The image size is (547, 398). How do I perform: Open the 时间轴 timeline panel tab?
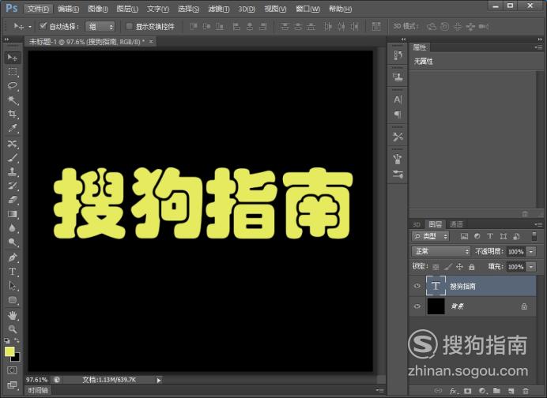point(38,390)
